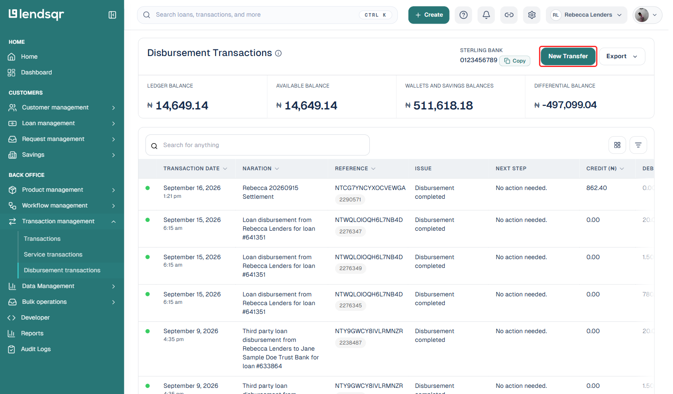The image size is (673, 394).
Task: Open Service transactions submenu item
Action: click(53, 255)
